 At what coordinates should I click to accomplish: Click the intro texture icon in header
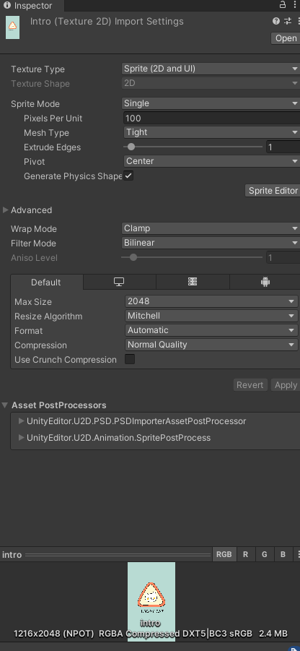point(12,27)
